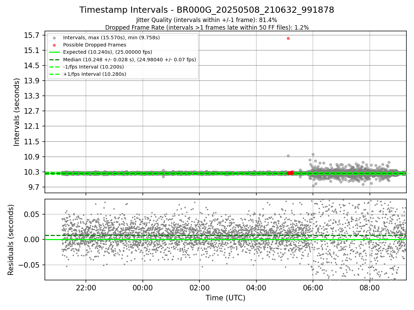
Task: Click the gray interval marker in the legend
Action: coord(54,38)
